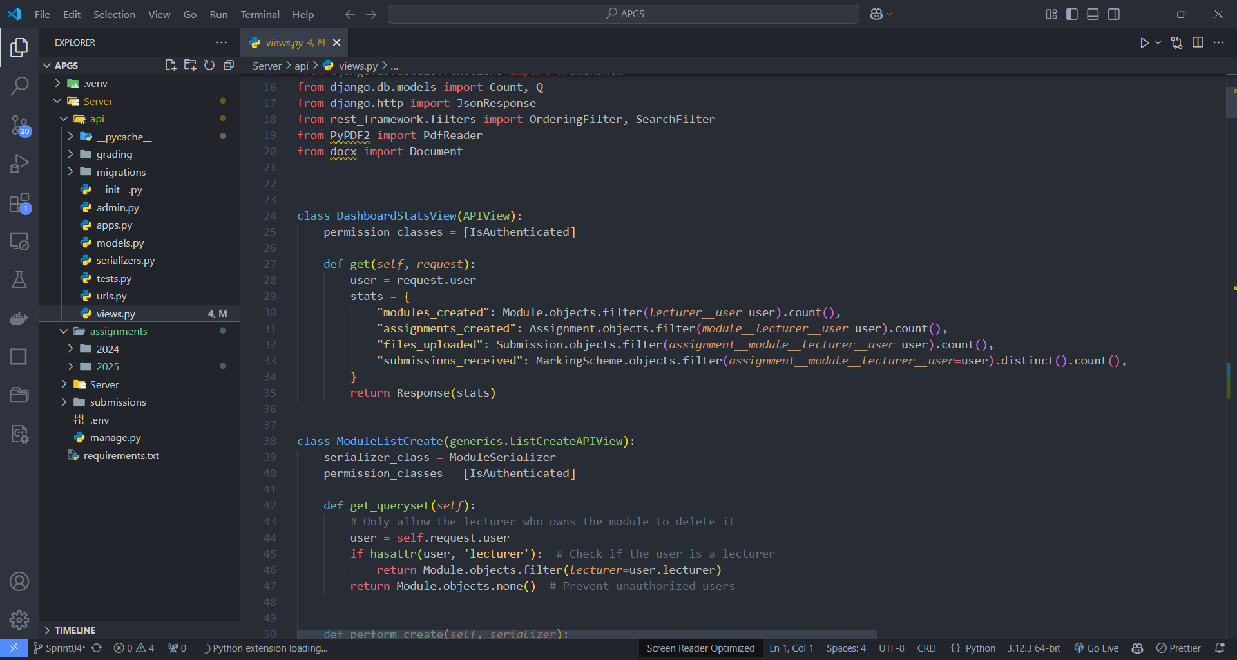The image size is (1237, 660).
Task: Open the Terminal menu
Action: click(x=260, y=14)
